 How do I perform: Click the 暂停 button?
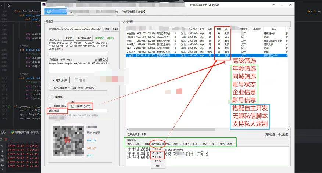coord(80,80)
